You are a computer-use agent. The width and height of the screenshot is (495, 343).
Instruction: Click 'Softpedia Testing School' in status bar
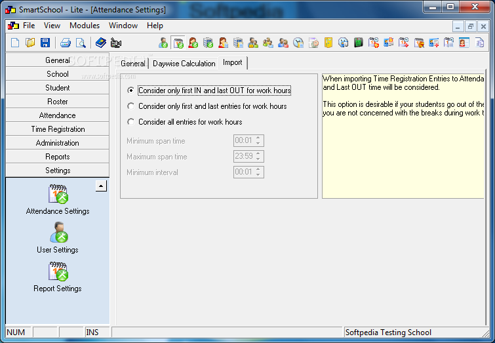pos(388,333)
